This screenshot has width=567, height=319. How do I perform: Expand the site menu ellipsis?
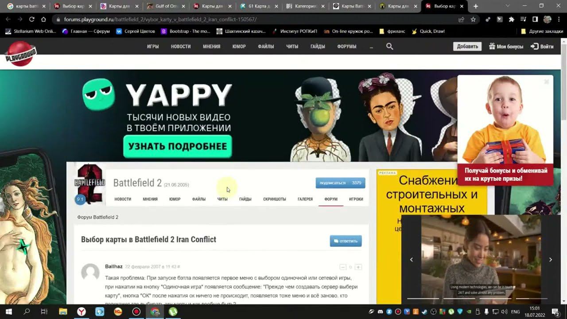point(371,47)
